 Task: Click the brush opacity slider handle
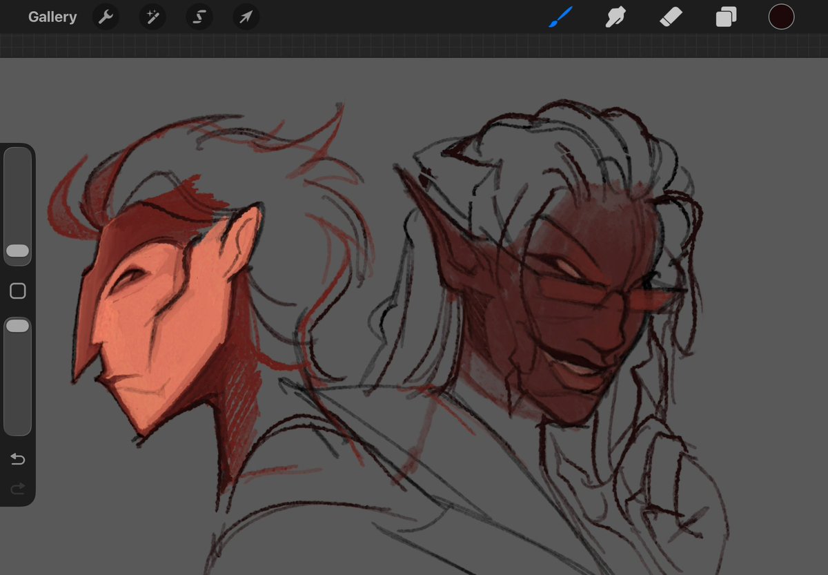(x=18, y=326)
